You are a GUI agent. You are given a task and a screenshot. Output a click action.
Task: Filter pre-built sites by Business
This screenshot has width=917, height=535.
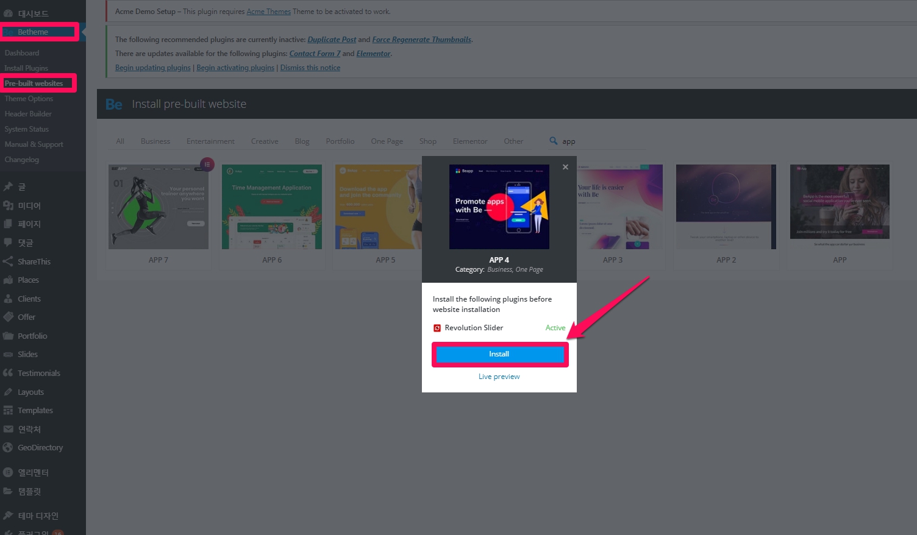[155, 141]
